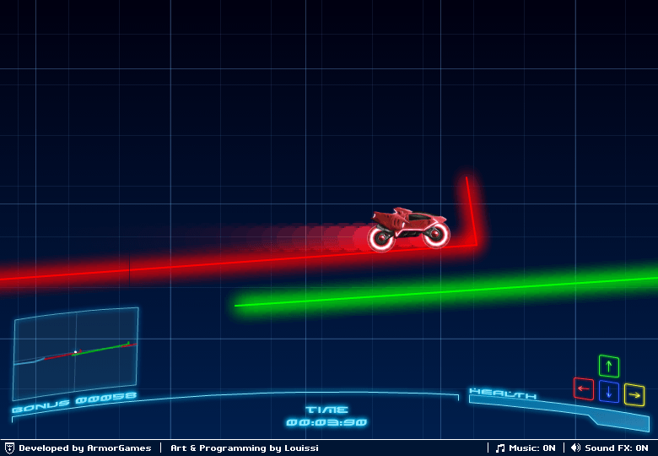Click the blue down arrow key
The height and width of the screenshot is (456, 658).
pos(609,391)
